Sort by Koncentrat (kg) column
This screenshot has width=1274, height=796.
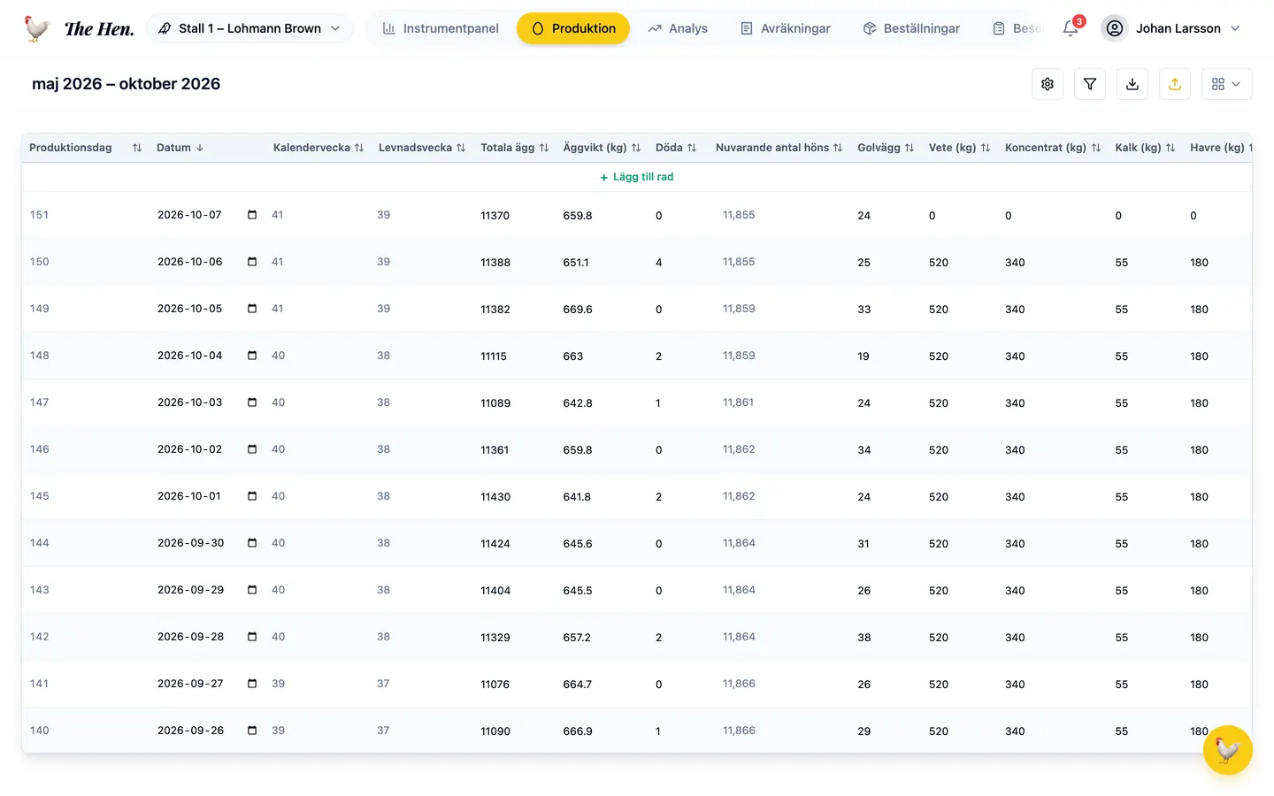coord(1096,148)
